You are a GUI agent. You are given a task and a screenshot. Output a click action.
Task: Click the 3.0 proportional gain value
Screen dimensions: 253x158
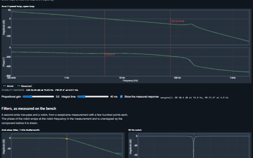click(58, 96)
